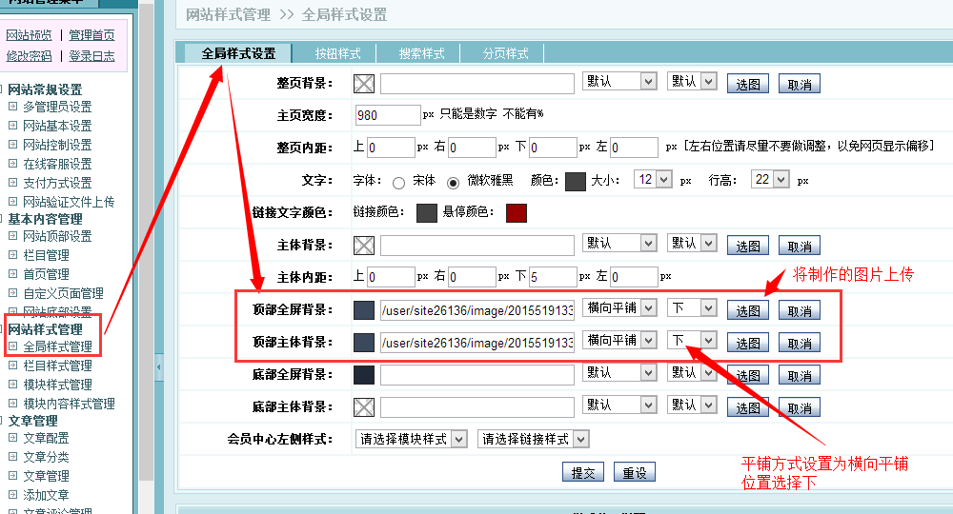Open the 行高 line height dropdown
This screenshot has height=514, width=953.
(x=770, y=179)
